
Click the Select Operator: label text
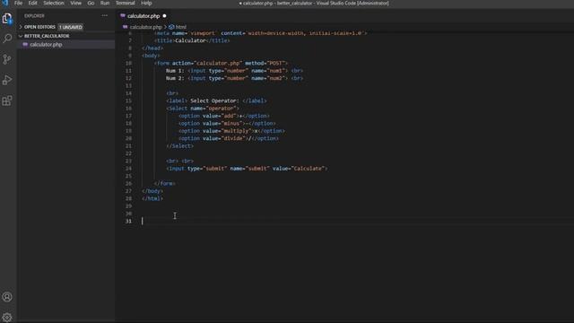point(214,100)
